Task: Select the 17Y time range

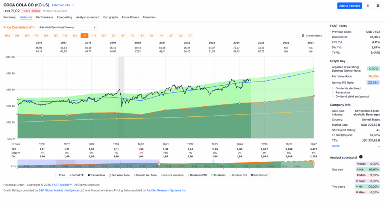Action: tap(36, 36)
